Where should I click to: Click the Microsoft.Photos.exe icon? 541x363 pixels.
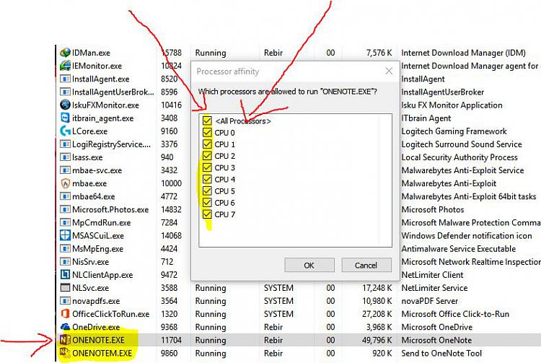point(65,209)
